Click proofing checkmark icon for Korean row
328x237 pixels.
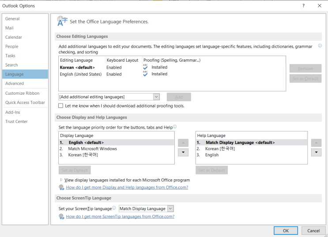pos(145,67)
